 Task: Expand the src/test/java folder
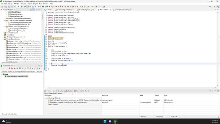(x=3, y=35)
